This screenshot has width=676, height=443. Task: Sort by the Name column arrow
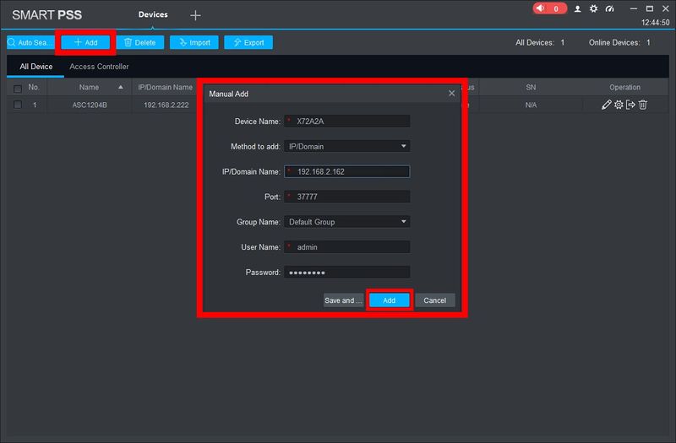[121, 87]
